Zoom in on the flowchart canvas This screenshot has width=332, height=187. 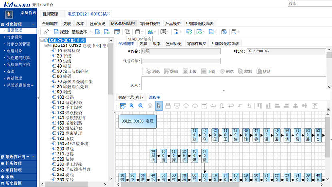132,106
